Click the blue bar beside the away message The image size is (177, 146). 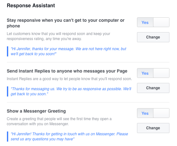click(8, 51)
